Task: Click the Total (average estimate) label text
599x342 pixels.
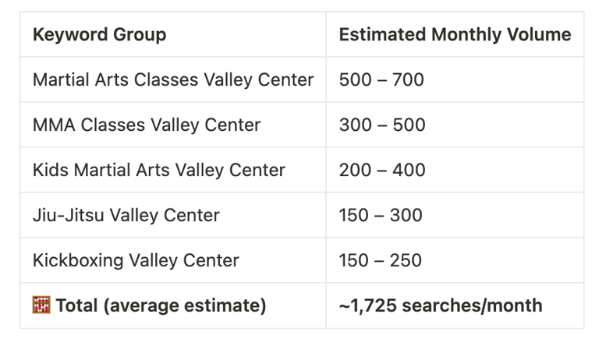Action: point(161,306)
